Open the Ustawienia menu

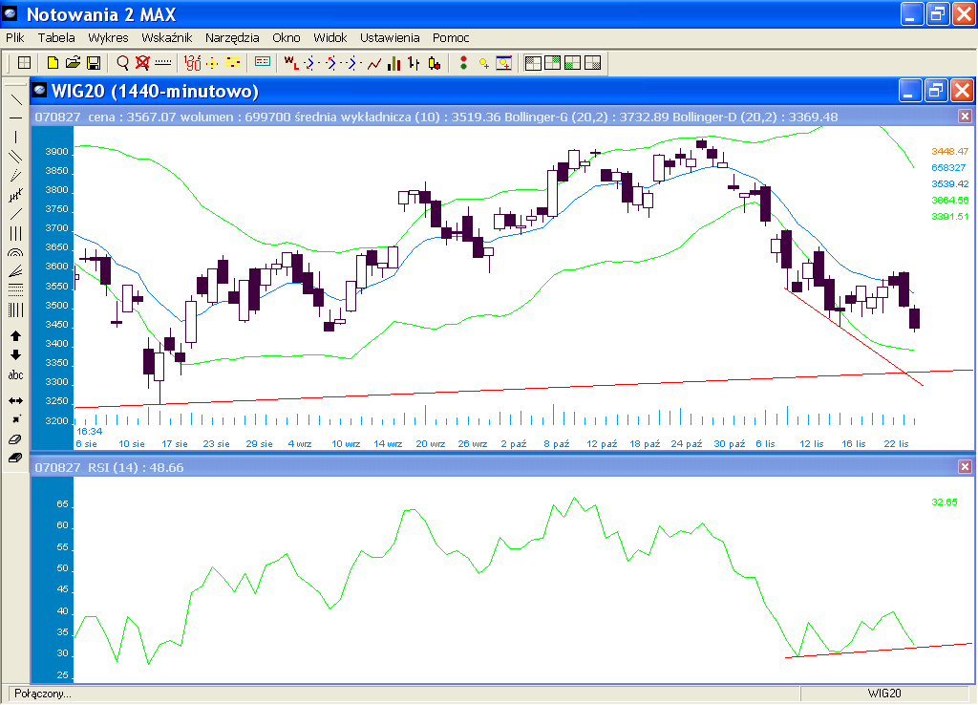[390, 38]
